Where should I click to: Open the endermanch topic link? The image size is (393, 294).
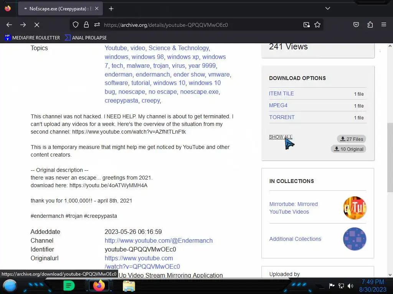(153, 74)
